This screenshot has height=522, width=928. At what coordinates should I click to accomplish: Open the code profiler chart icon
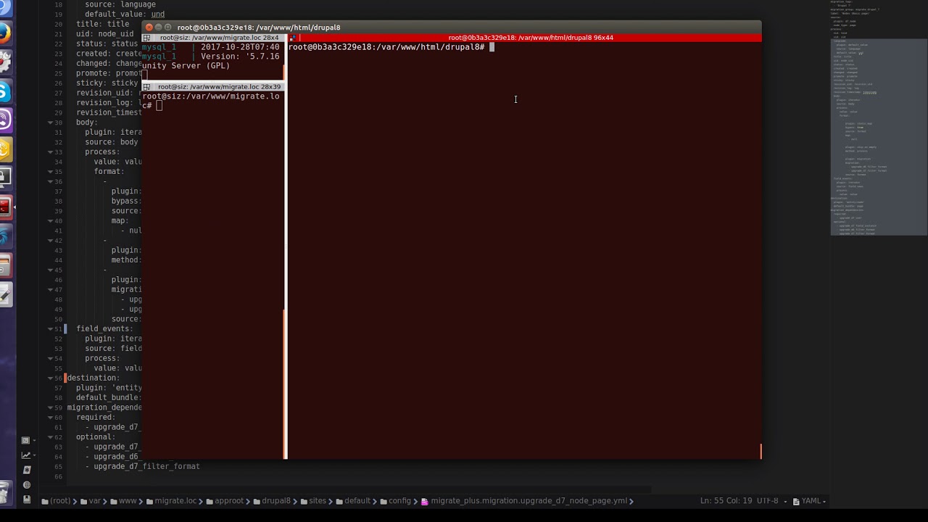[27, 455]
